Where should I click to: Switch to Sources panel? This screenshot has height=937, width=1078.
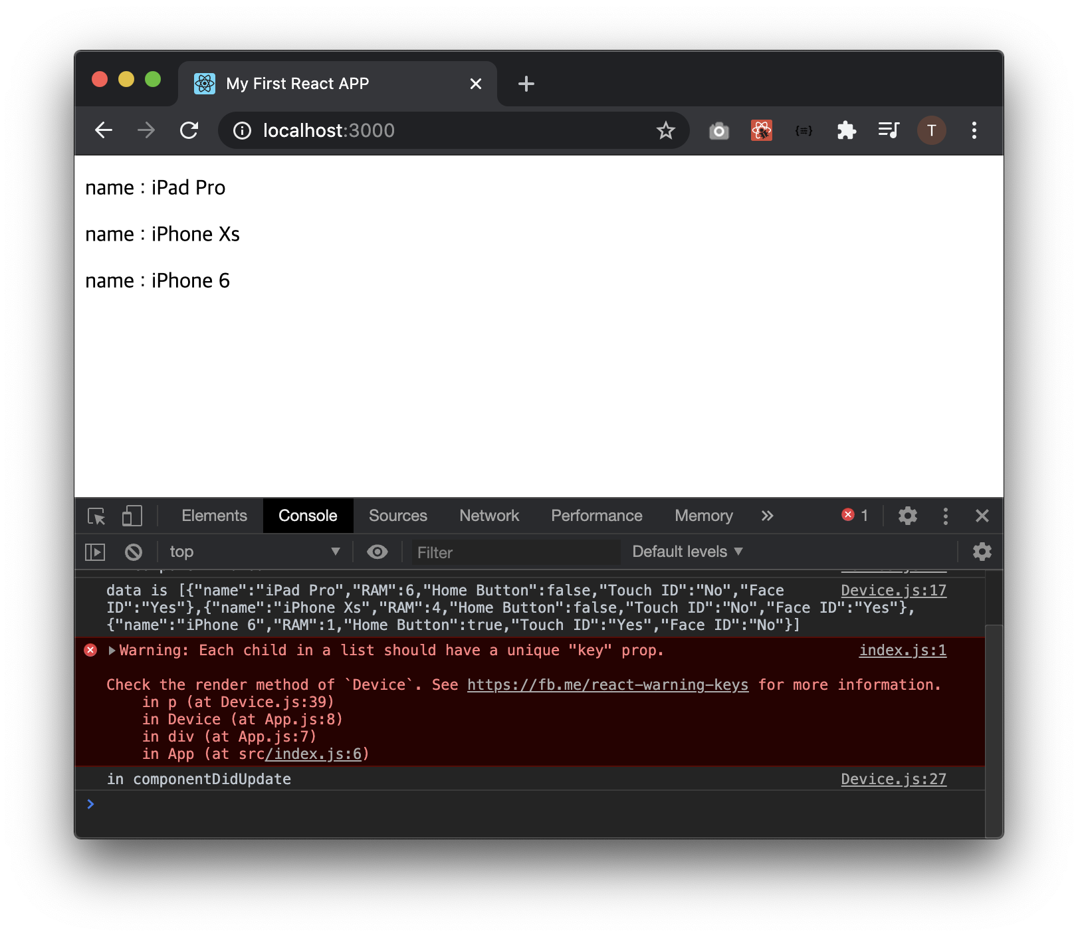pyautogui.click(x=398, y=516)
